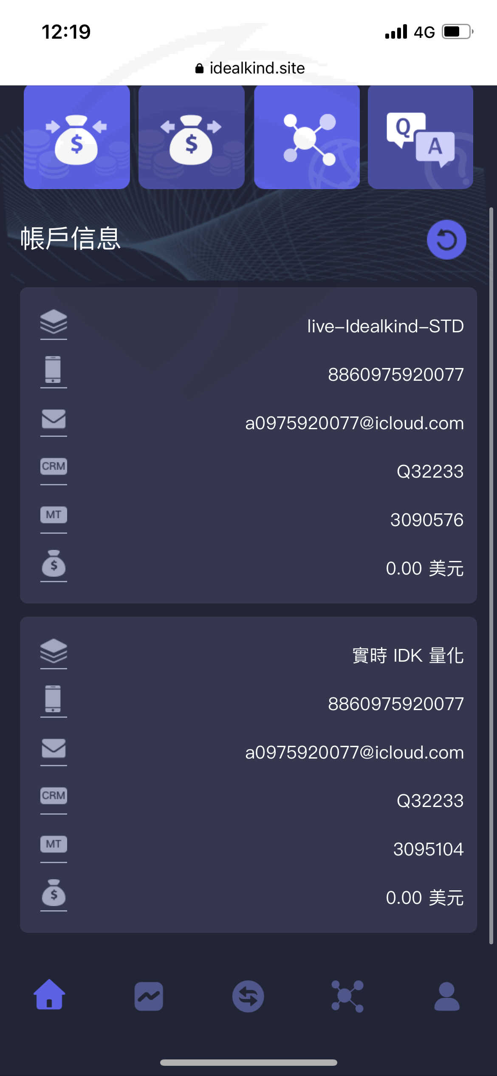This screenshot has height=1076, width=497.
Task: Switch to the chart tab in bottom bar
Action: tap(149, 996)
